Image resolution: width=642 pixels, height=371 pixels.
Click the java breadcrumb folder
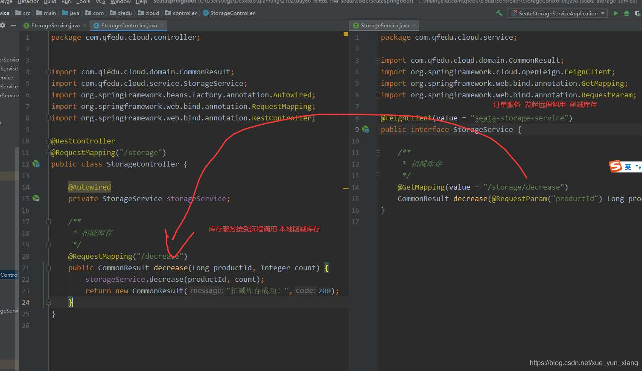tap(70, 13)
